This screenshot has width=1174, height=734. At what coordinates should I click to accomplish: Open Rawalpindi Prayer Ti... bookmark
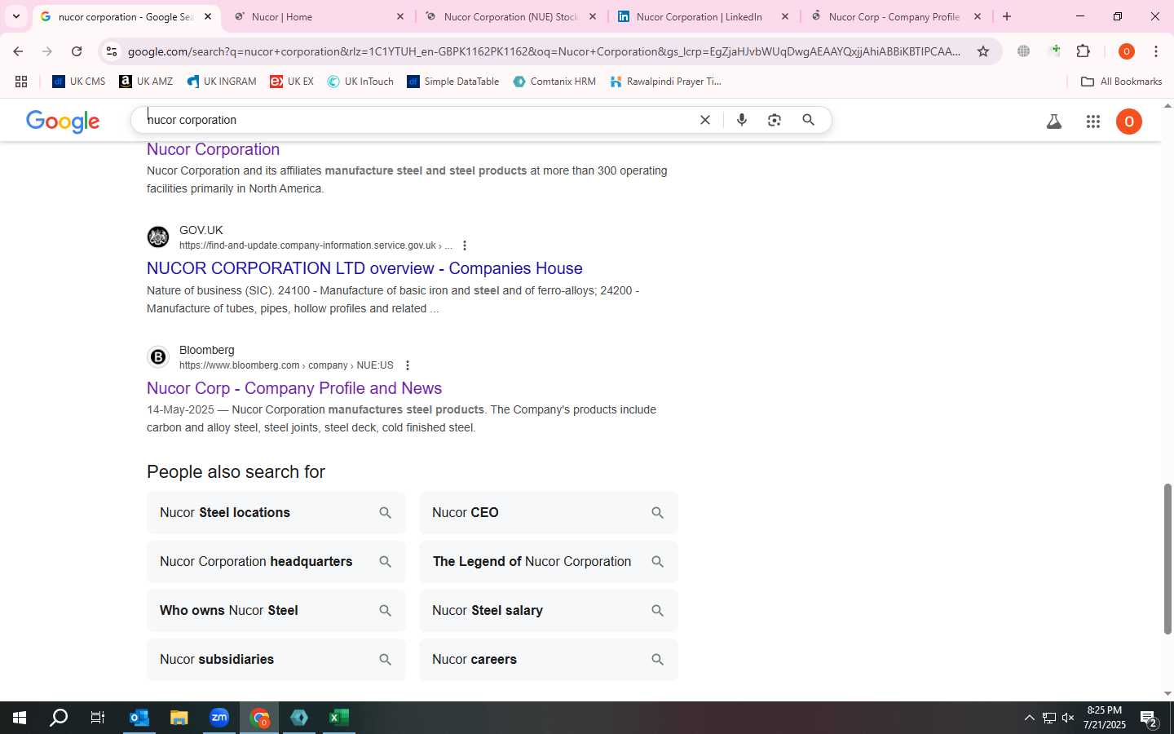pos(665,82)
